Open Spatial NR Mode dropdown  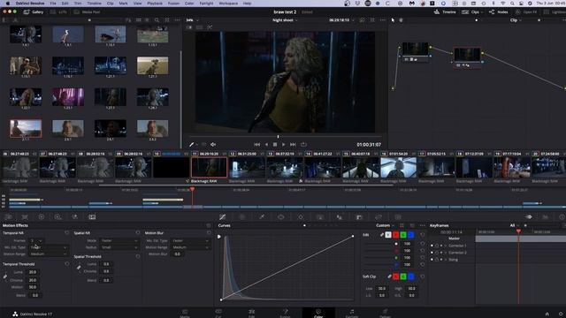coord(119,240)
